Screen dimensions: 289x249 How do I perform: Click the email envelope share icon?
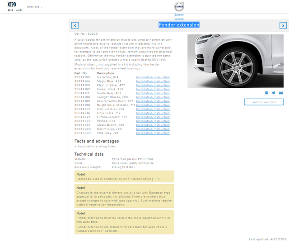coord(280,93)
